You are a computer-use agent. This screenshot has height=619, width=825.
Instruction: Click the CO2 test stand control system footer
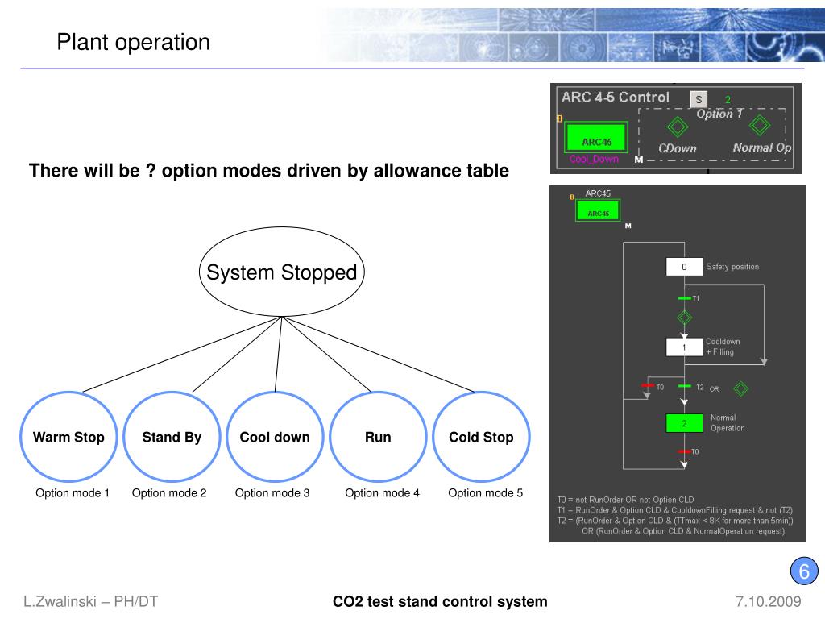point(440,601)
